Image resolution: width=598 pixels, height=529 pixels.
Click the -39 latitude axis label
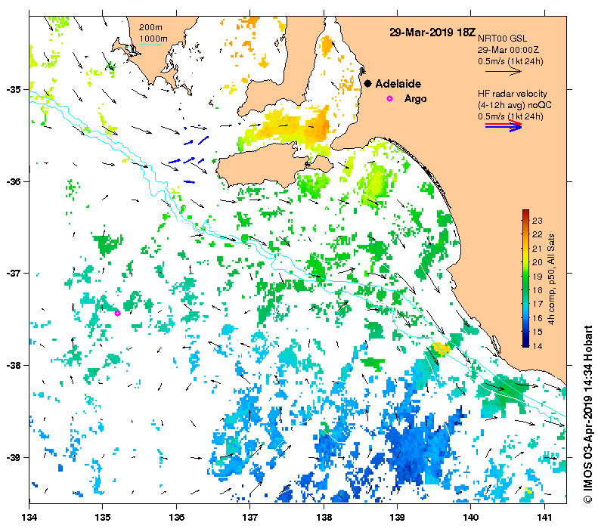[14, 457]
